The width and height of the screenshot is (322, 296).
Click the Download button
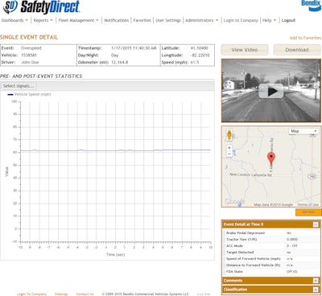(x=297, y=50)
